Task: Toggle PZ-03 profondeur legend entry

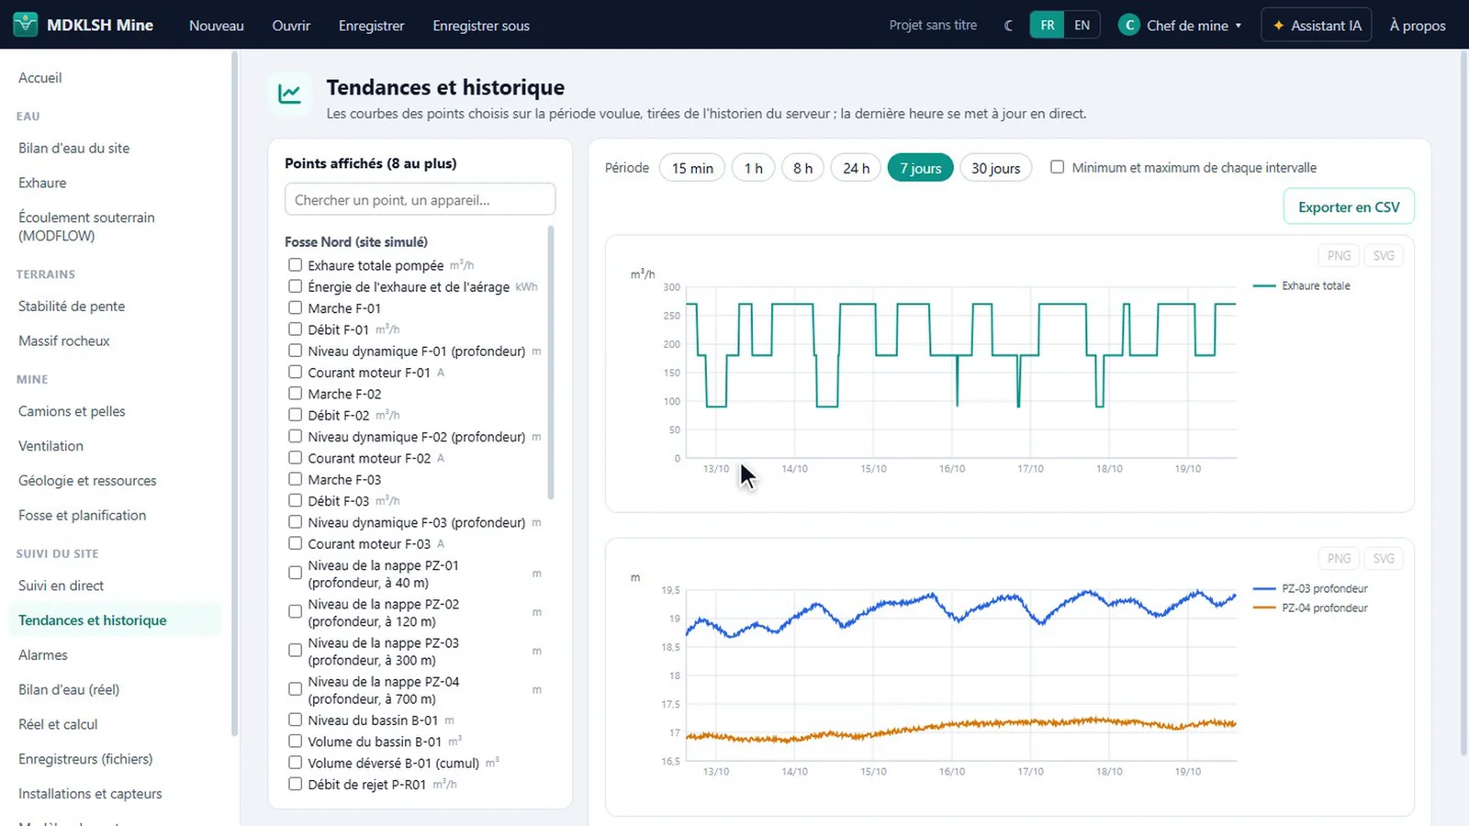Action: click(1311, 588)
